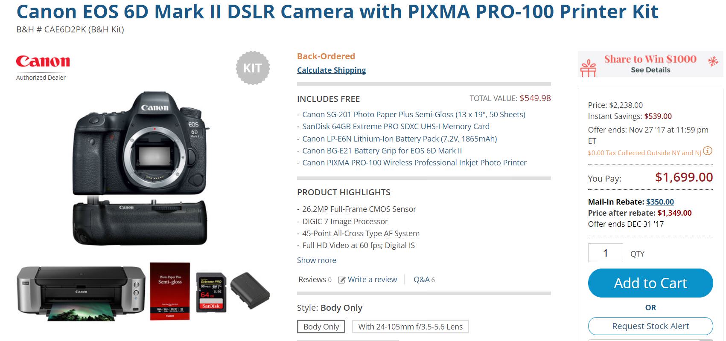Image resolution: width=726 pixels, height=341 pixels.
Task: Click the gift box Share to Win icon
Action: 588,68
